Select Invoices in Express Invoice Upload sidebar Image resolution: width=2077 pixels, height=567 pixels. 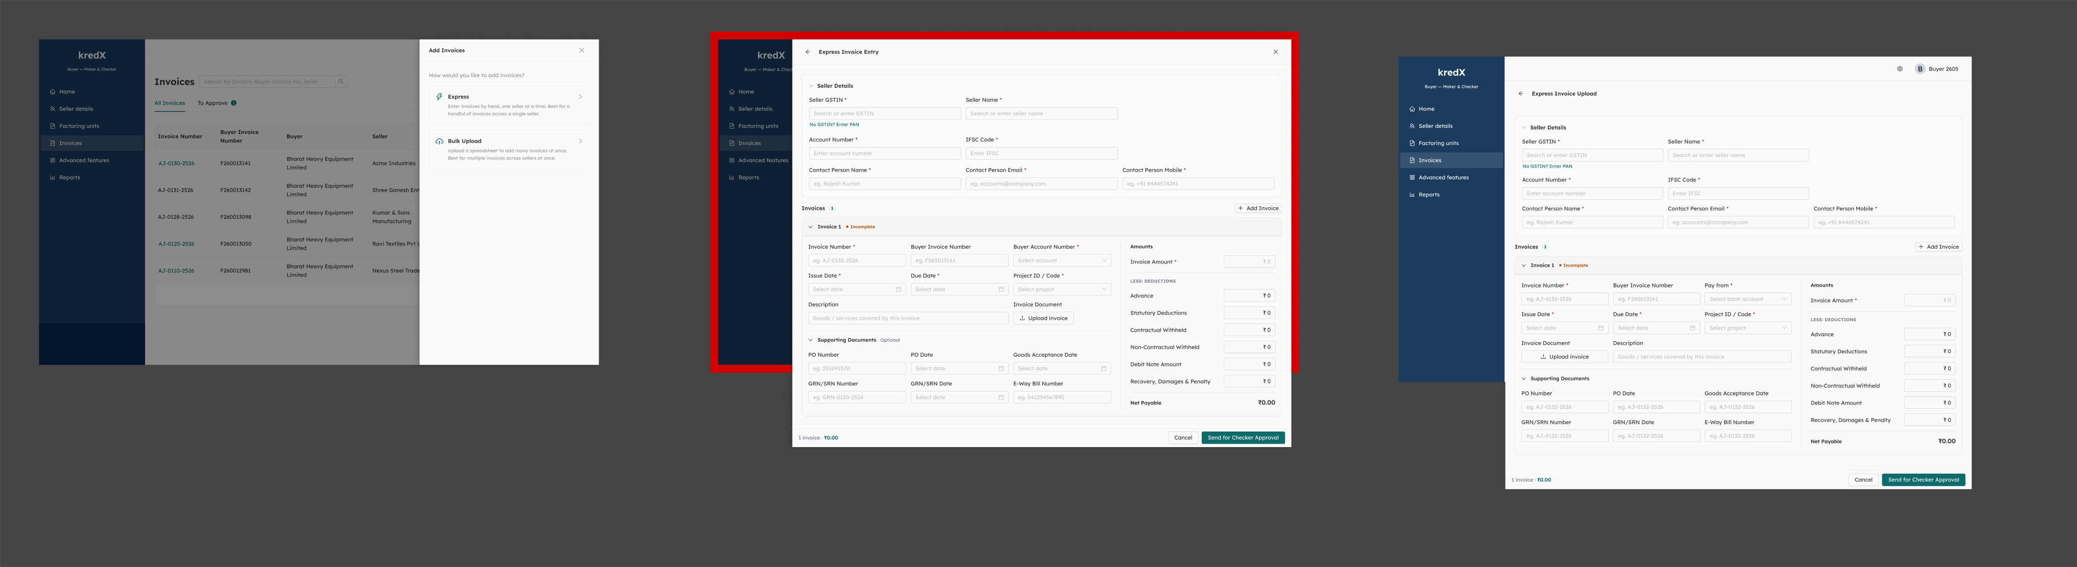[1451, 161]
